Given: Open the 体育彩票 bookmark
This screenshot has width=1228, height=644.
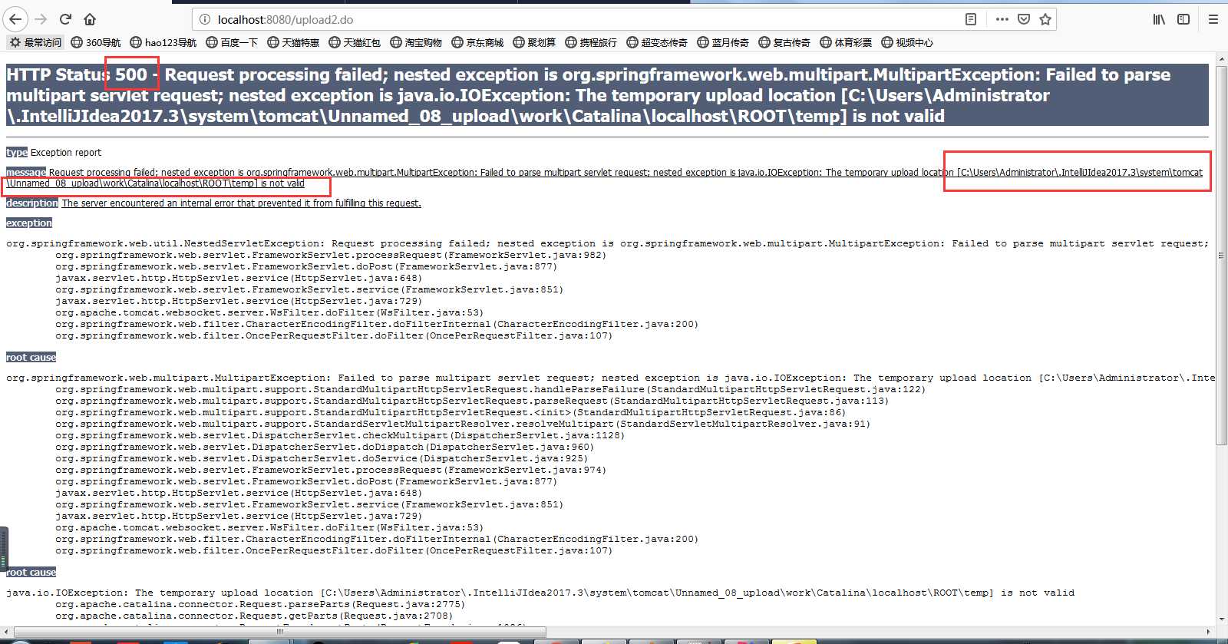Looking at the screenshot, I should (846, 42).
